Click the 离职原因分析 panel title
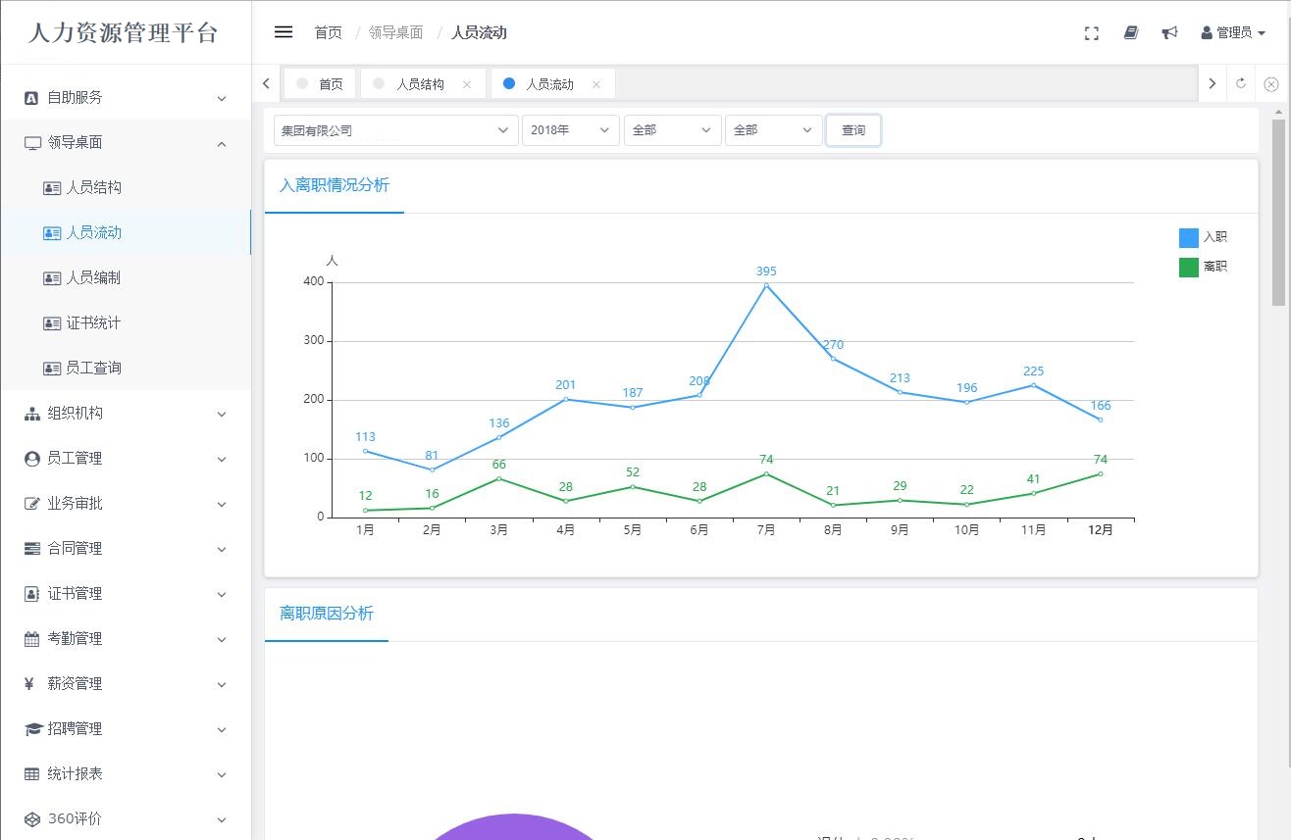The height and width of the screenshot is (840, 1291). click(327, 614)
